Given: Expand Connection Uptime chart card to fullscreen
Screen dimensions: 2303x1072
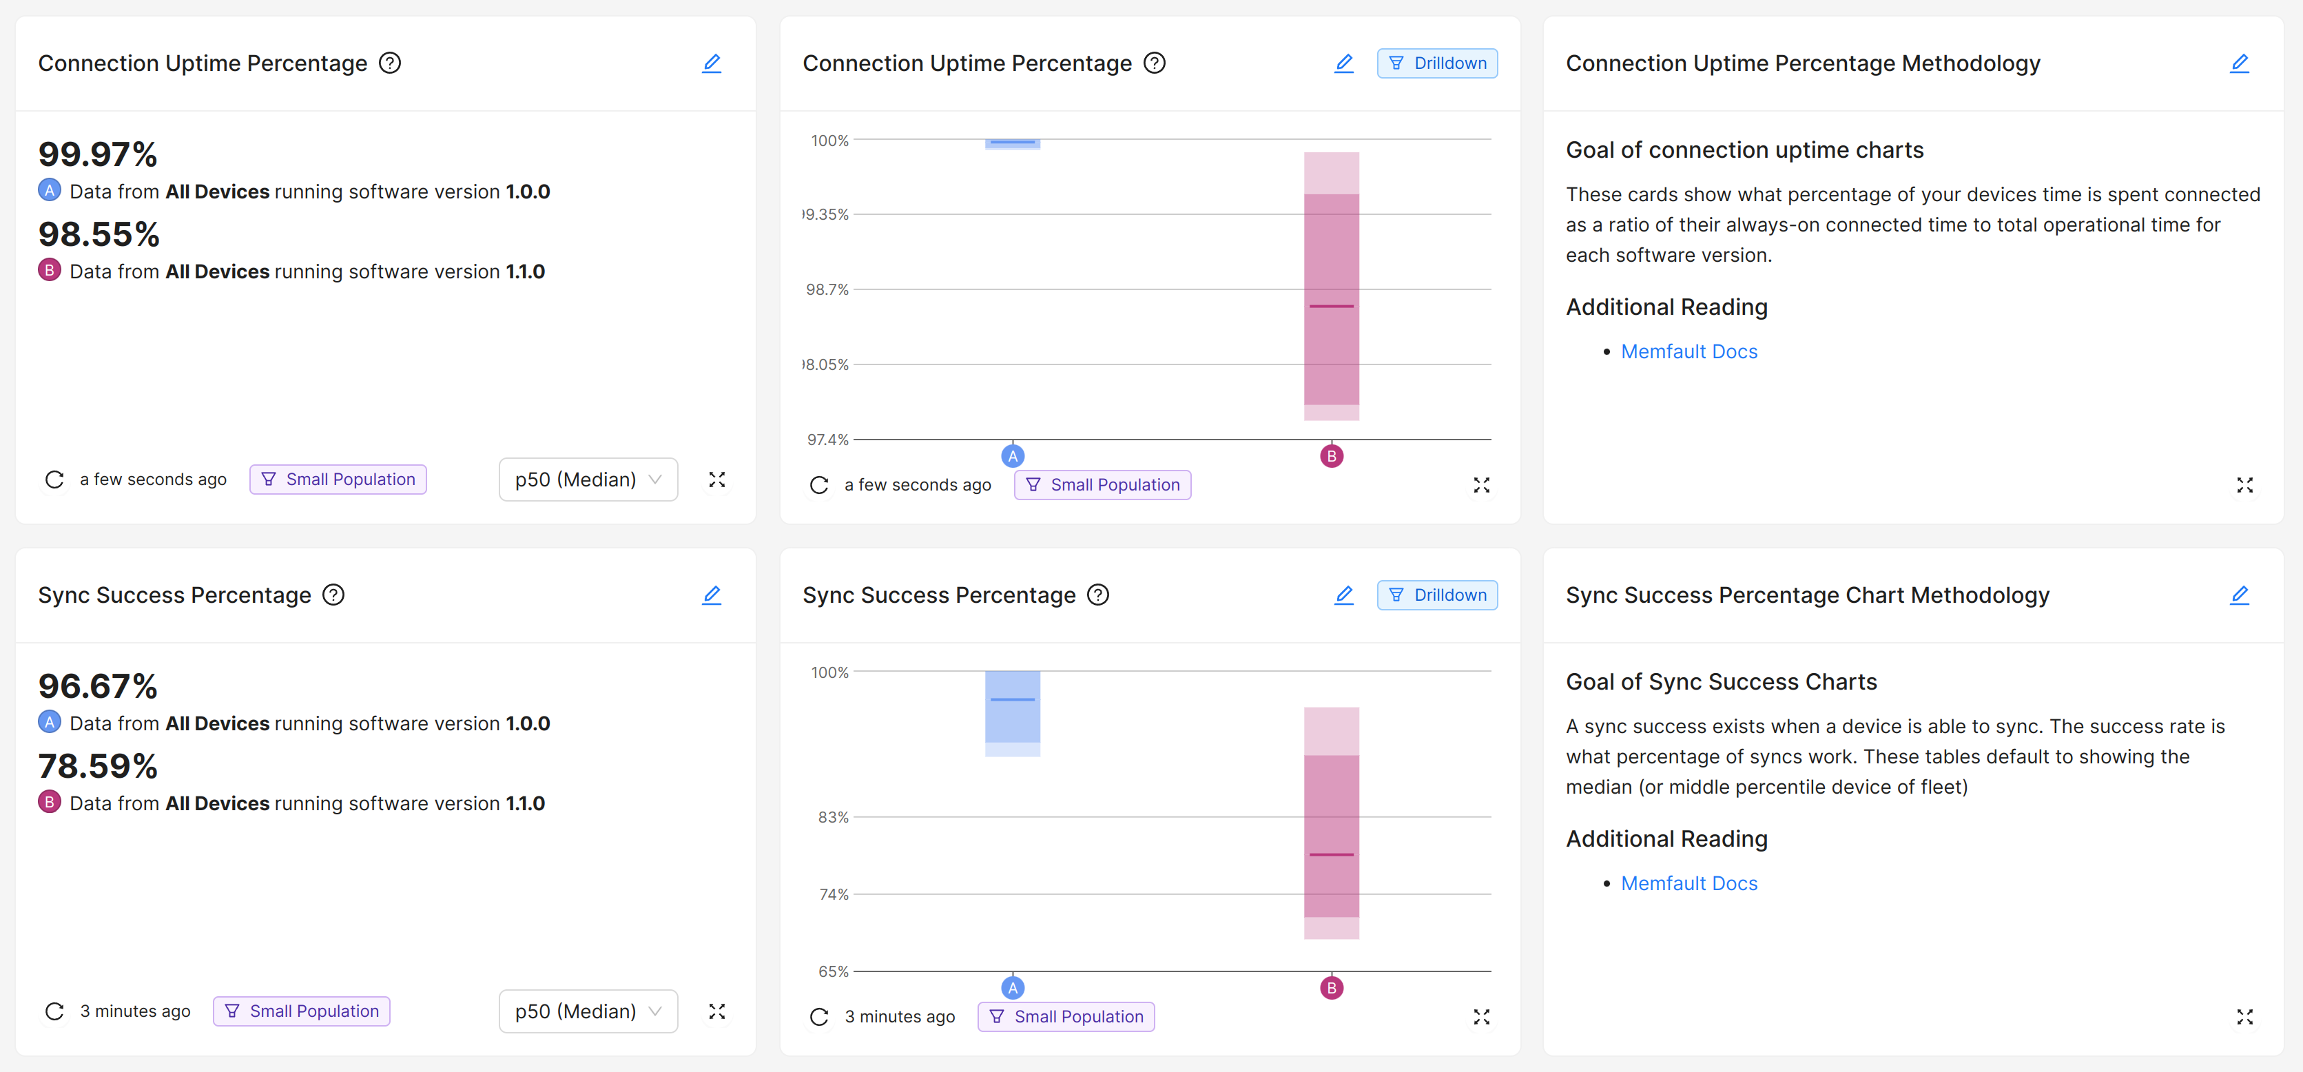Looking at the screenshot, I should pyautogui.click(x=1480, y=486).
